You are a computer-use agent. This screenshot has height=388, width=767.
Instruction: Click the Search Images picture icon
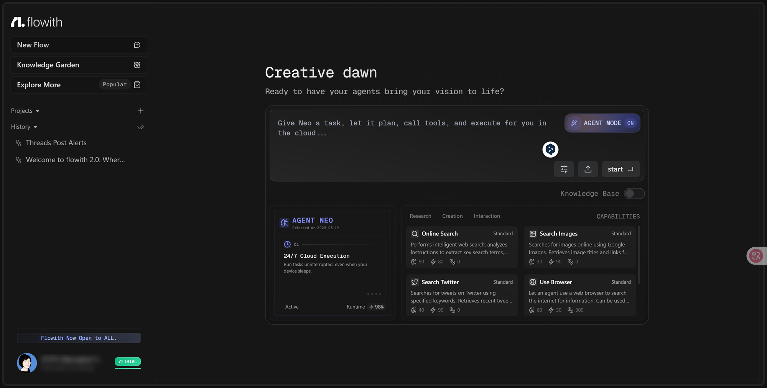coord(533,234)
